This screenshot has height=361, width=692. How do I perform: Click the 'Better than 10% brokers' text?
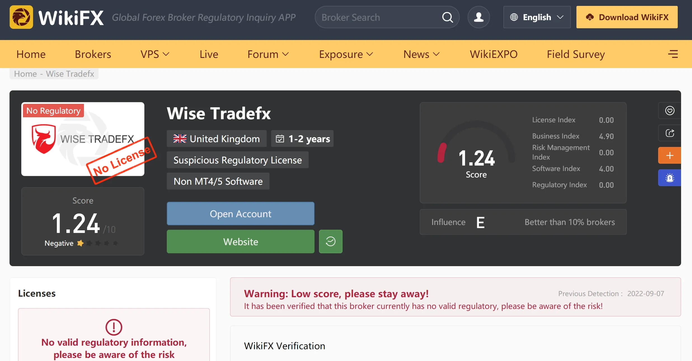click(570, 222)
